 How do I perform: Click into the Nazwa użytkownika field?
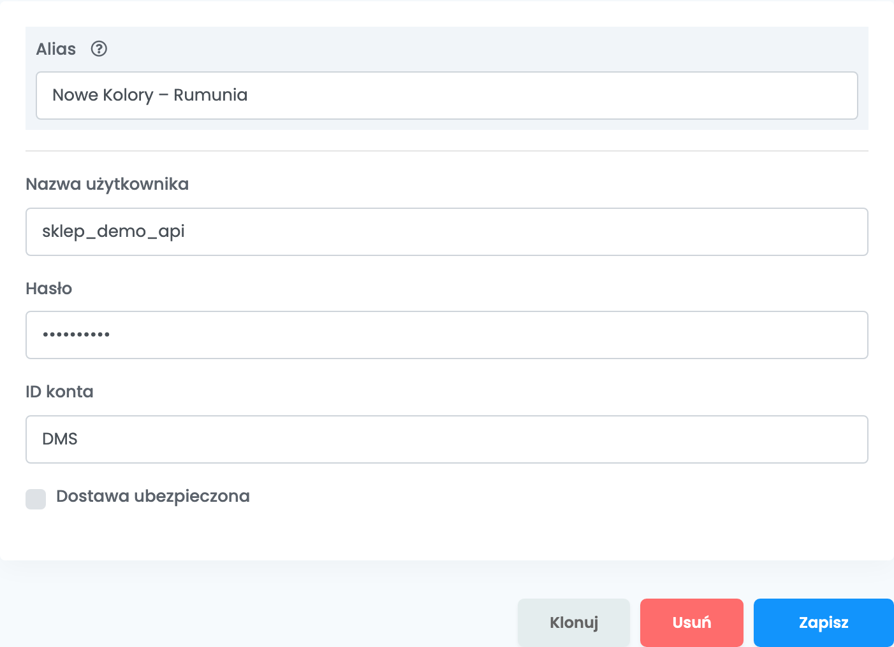(447, 232)
